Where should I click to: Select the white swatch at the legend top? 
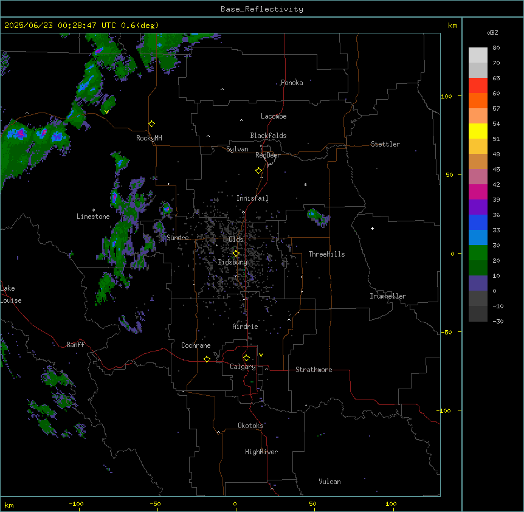tap(478, 55)
